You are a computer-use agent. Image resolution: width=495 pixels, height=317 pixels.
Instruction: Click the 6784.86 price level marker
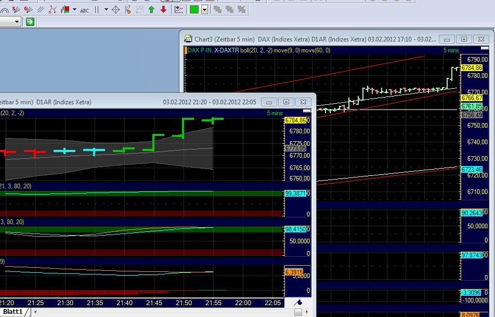(472, 67)
